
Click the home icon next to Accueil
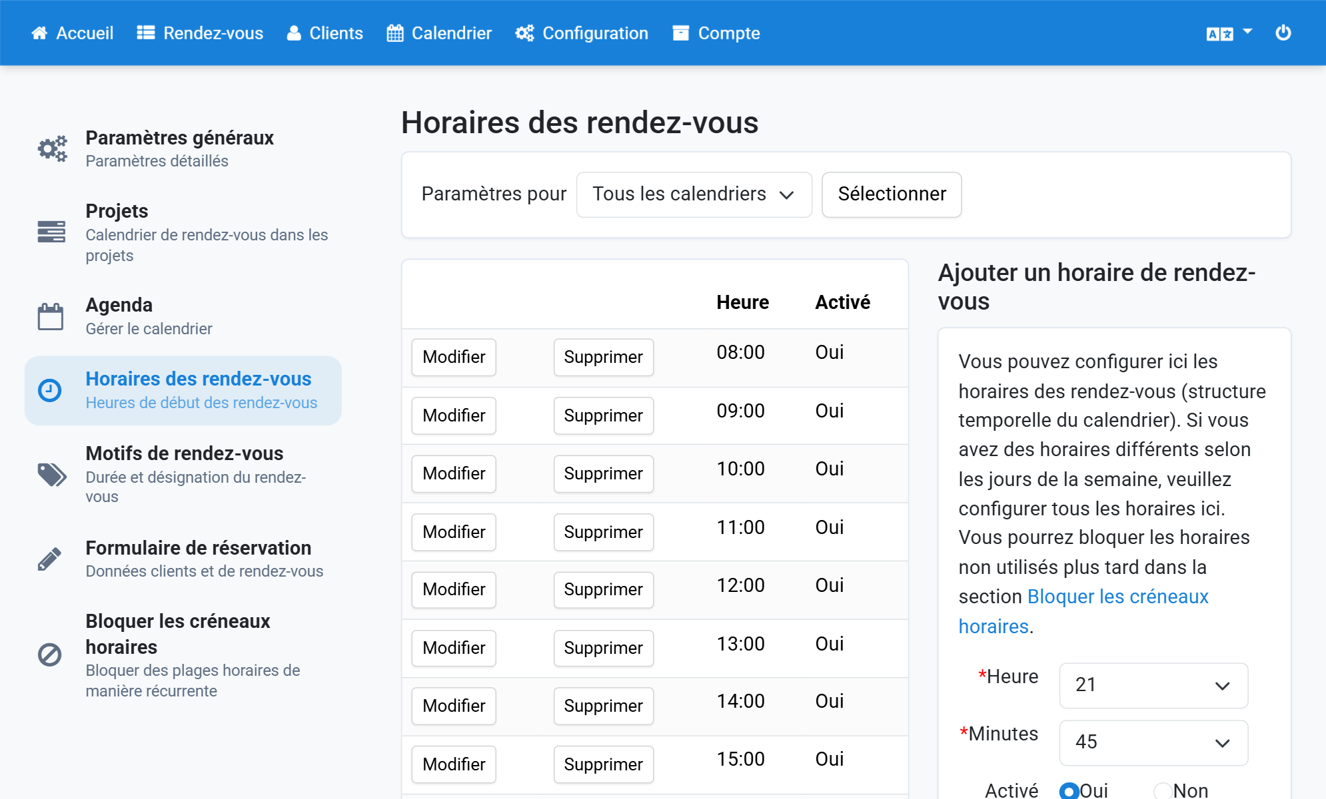39,33
